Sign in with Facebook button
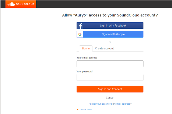172x114 pixels. (110, 26)
